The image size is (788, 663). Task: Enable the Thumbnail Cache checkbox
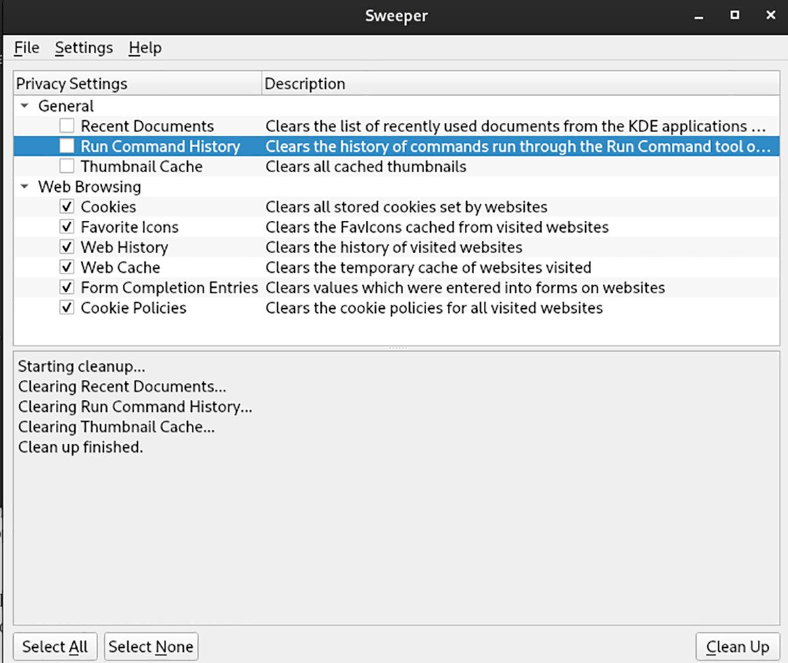[66, 166]
